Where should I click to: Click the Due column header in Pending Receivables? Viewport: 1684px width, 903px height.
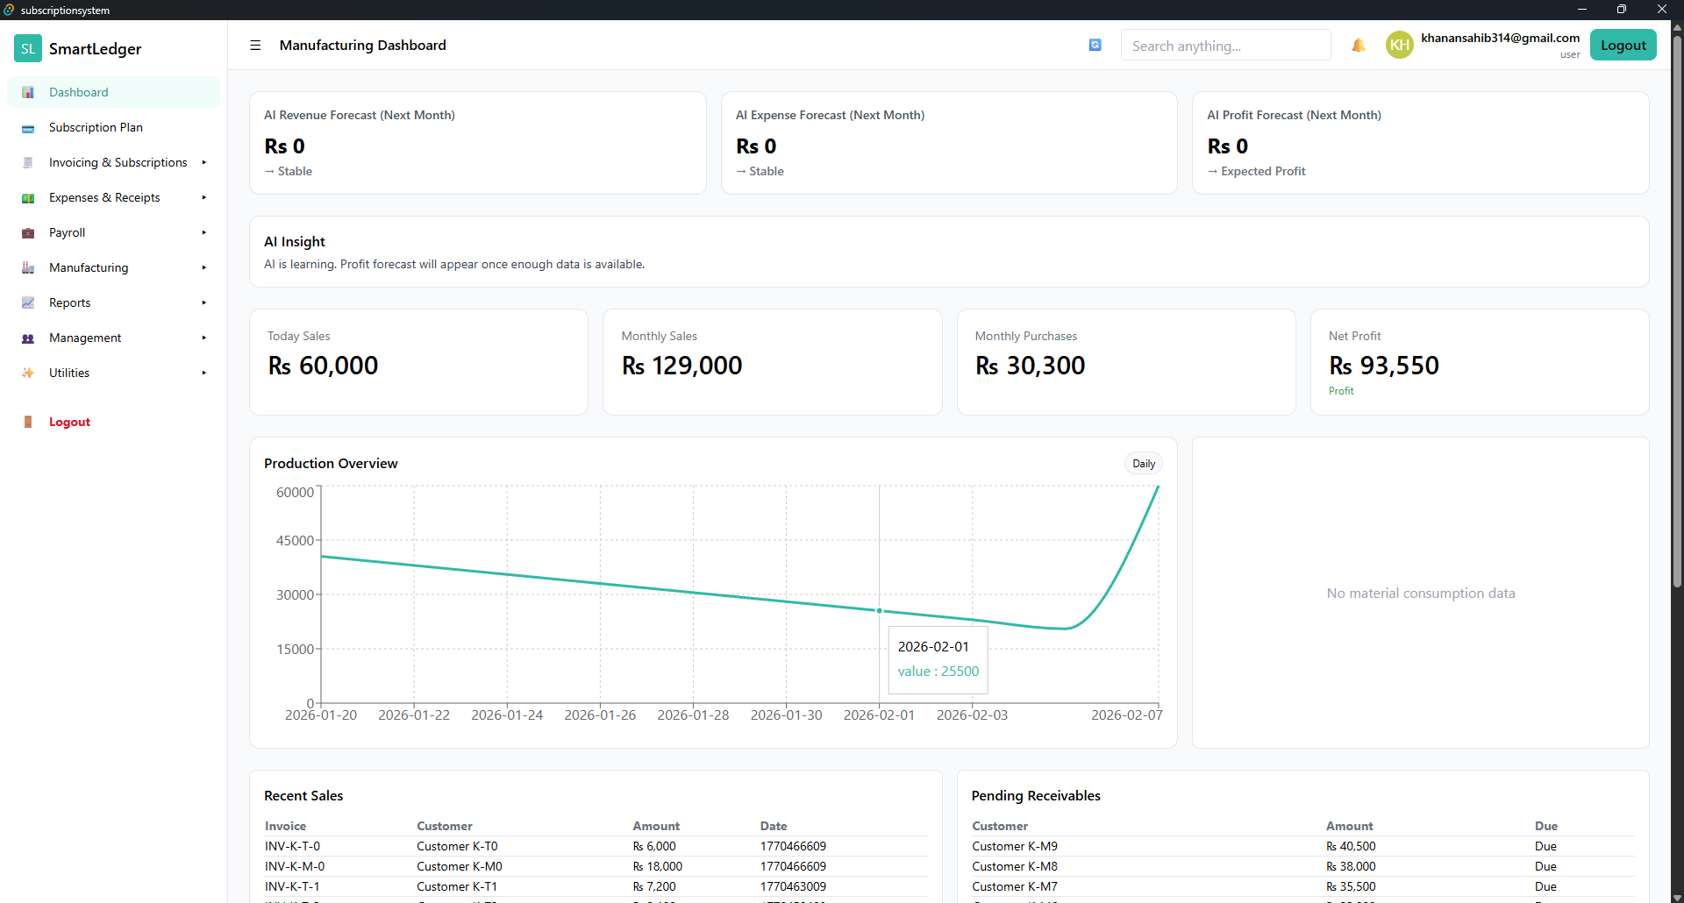click(1546, 826)
